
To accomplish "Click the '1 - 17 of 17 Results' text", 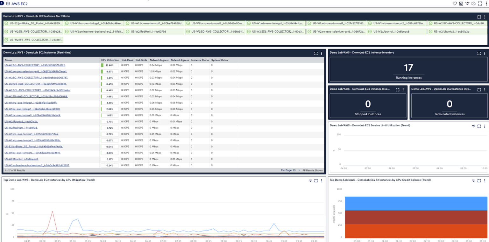I will tap(15, 170).
